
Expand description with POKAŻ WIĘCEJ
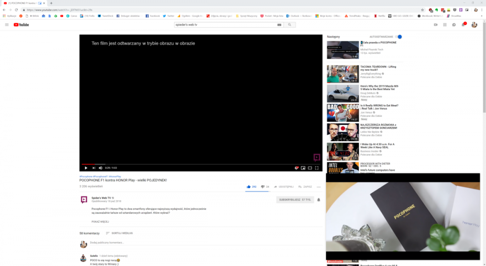pyautogui.click(x=100, y=222)
